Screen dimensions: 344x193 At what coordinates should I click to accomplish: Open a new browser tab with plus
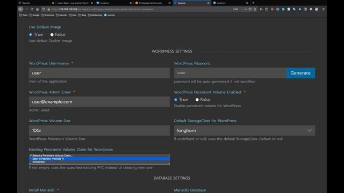[253, 3]
